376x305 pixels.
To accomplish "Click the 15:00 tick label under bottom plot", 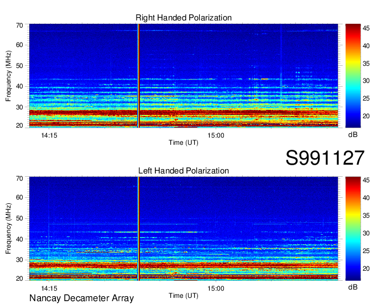I will click(216, 288).
